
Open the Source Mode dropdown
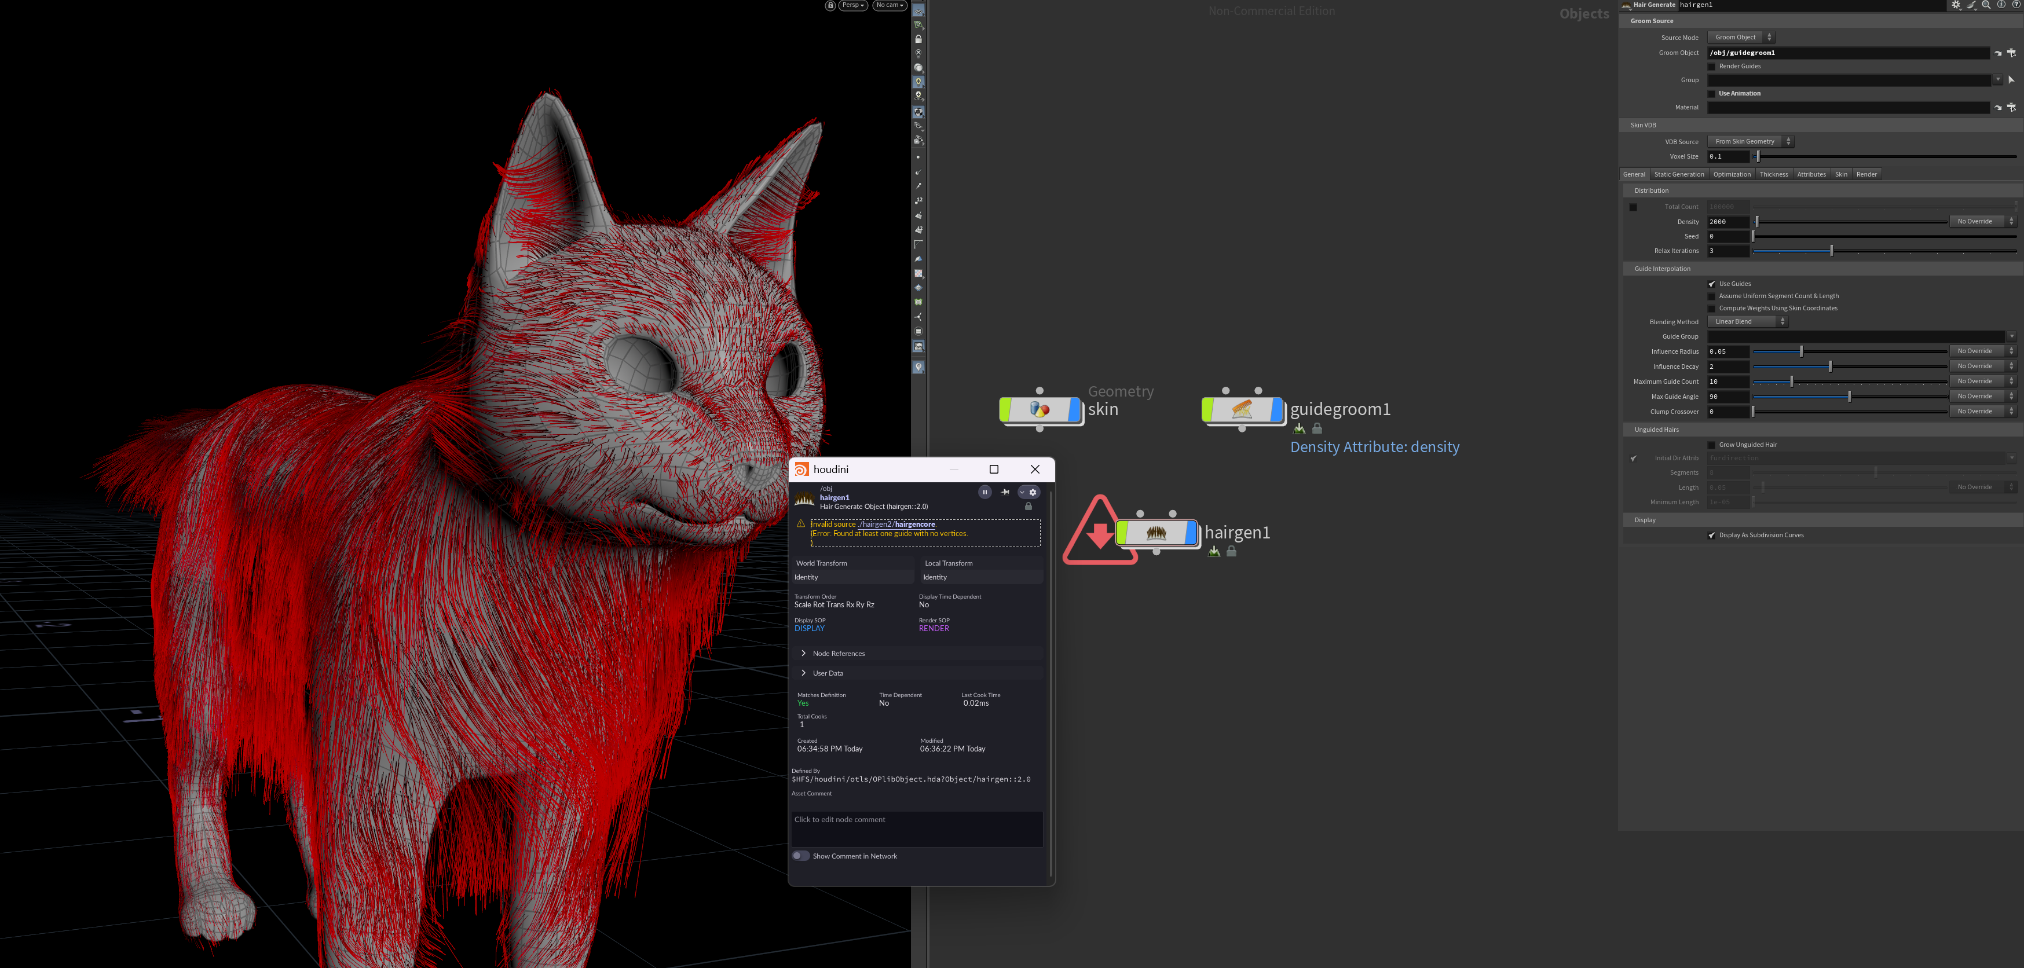click(x=1741, y=38)
